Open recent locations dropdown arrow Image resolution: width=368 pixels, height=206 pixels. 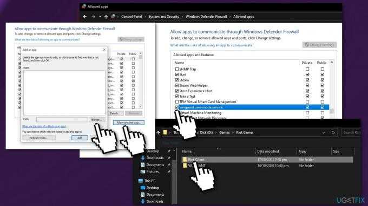click(100, 17)
